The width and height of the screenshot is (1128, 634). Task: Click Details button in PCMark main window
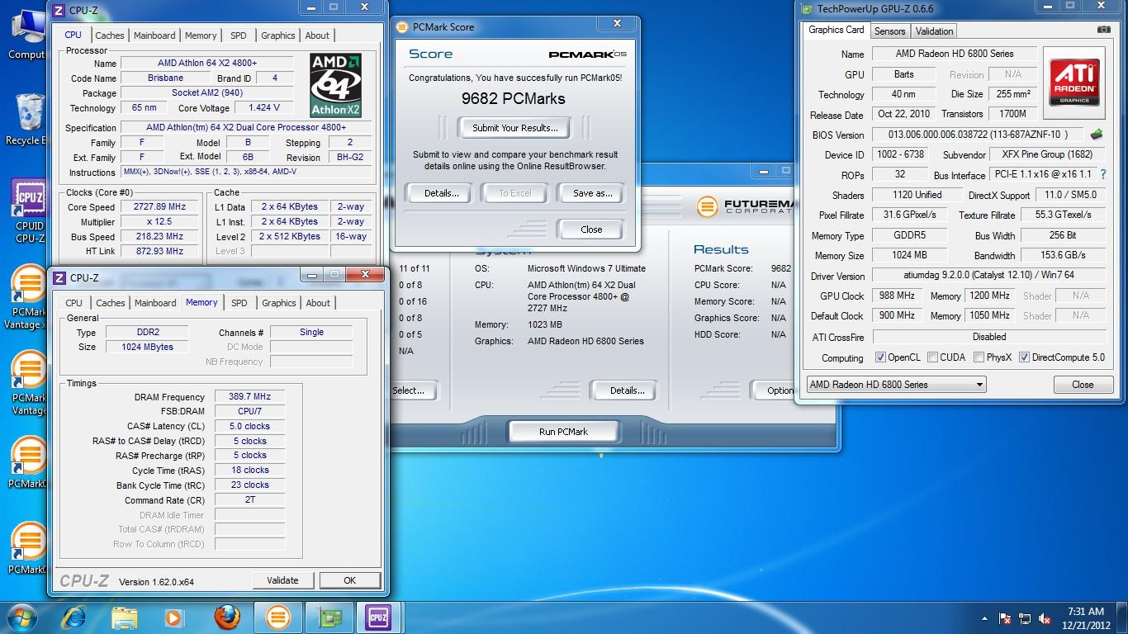(627, 390)
